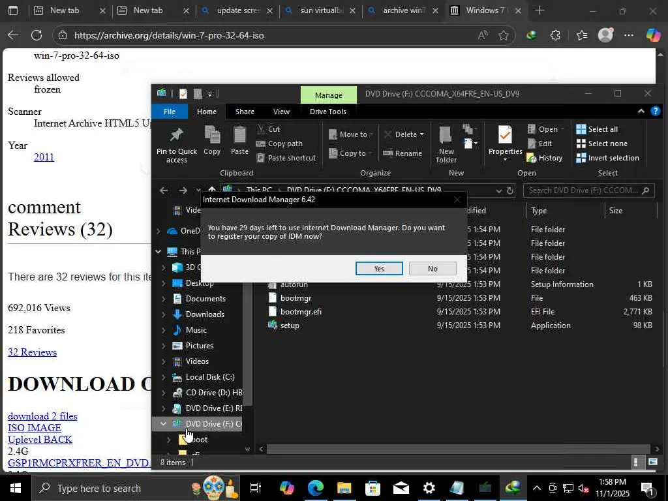Click the Edit command in ribbon
This screenshot has width=668, height=501.
tap(539, 144)
